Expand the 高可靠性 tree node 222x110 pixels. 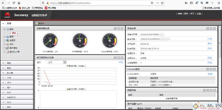5,48
